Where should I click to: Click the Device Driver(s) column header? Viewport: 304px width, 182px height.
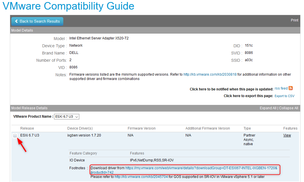80,128
